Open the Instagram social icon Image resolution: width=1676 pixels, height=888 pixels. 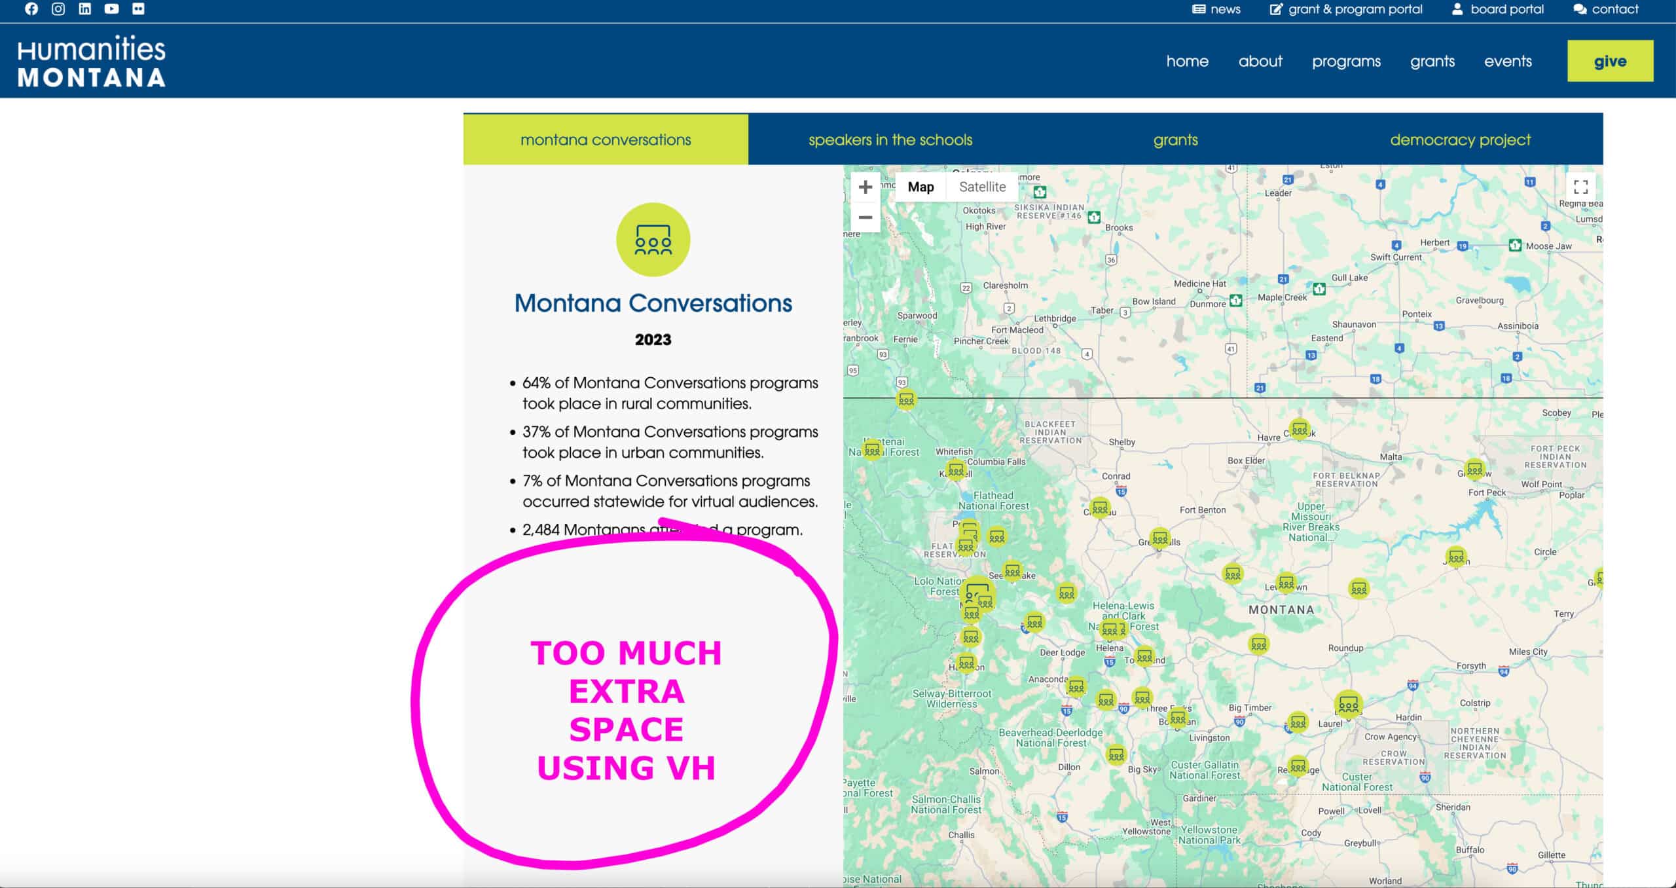58,9
